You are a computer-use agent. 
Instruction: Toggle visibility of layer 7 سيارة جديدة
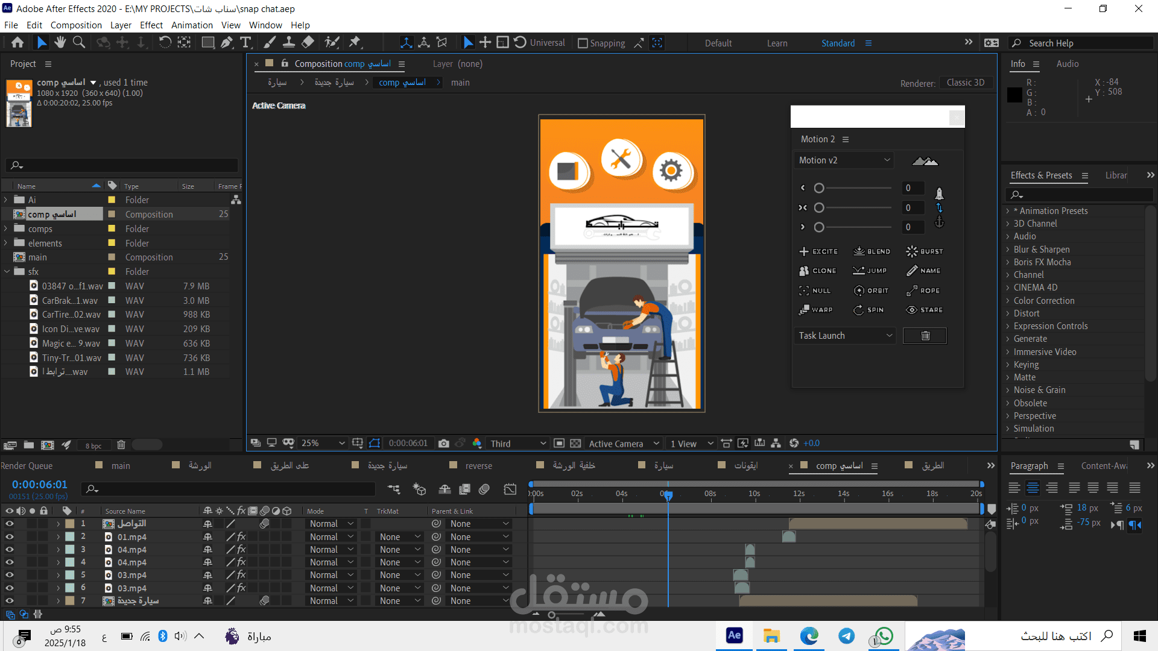(9, 601)
